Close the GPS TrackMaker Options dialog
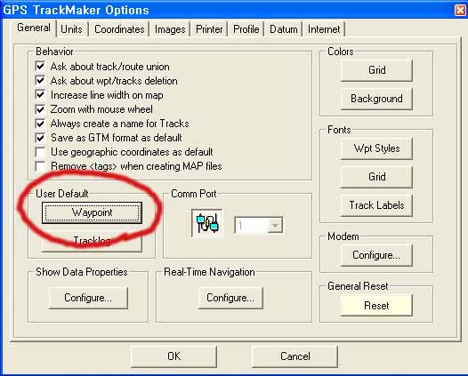468x376 pixels. point(460,10)
